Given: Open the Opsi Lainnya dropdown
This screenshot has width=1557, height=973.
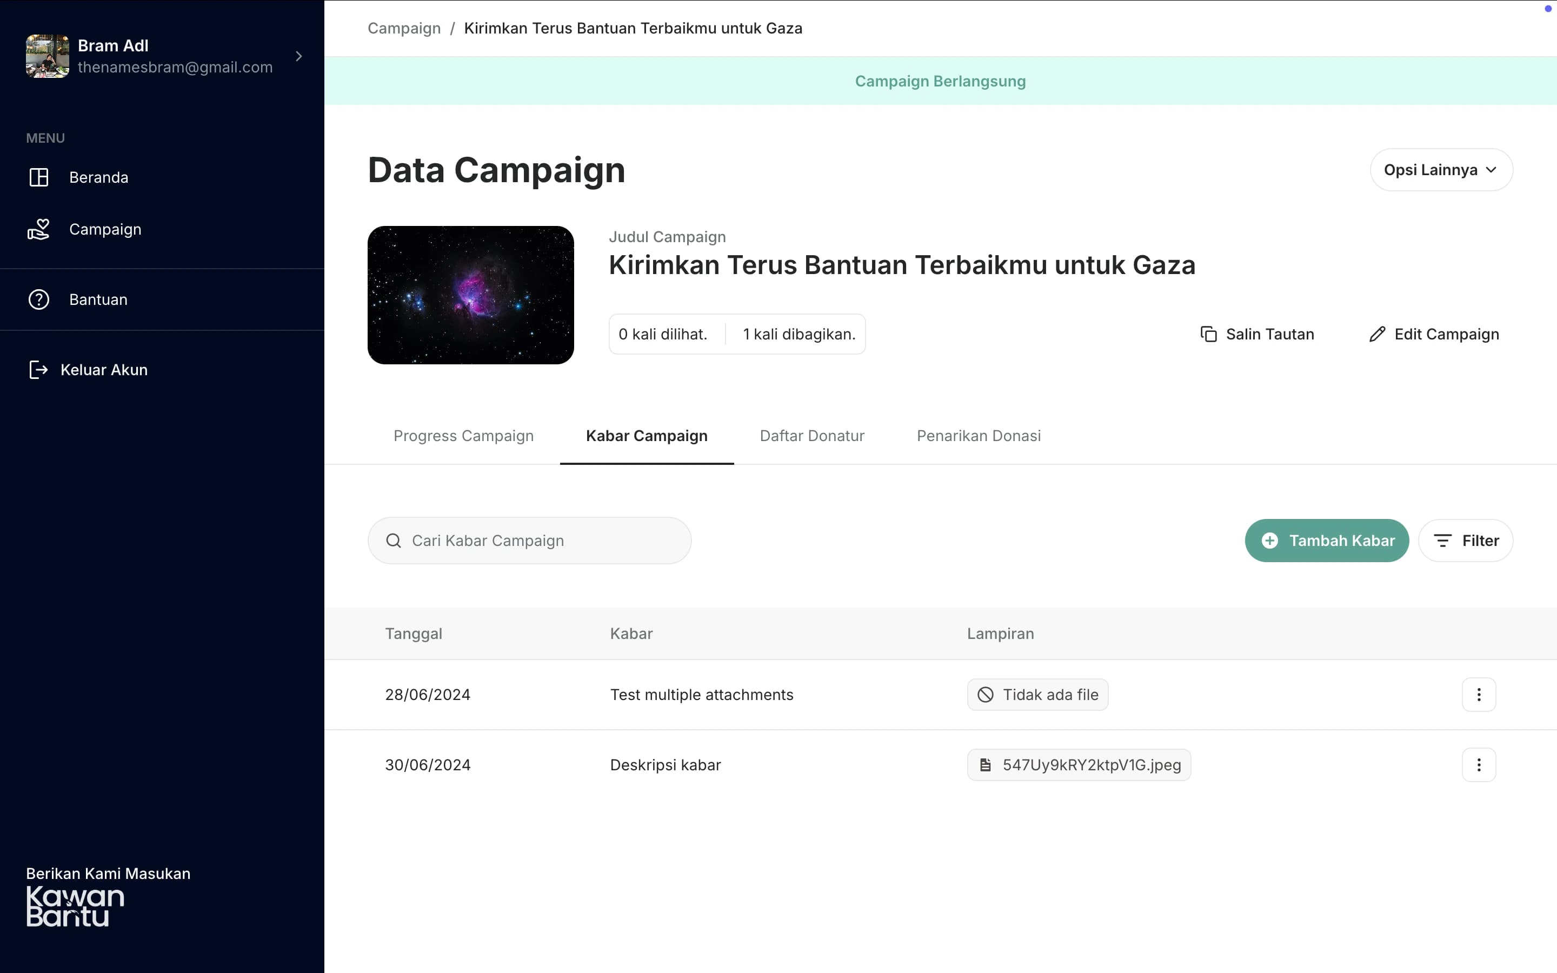Looking at the screenshot, I should [1441, 170].
